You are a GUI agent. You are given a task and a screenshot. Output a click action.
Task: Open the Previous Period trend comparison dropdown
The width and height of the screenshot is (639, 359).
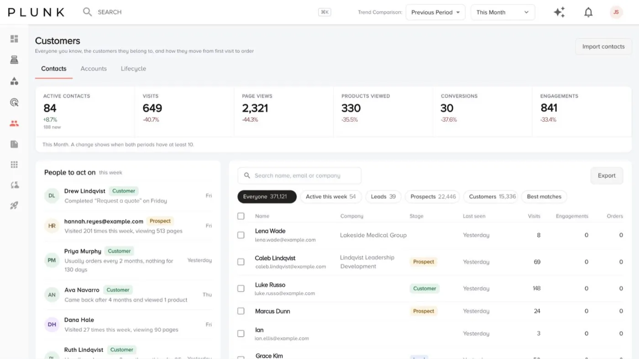tap(435, 12)
